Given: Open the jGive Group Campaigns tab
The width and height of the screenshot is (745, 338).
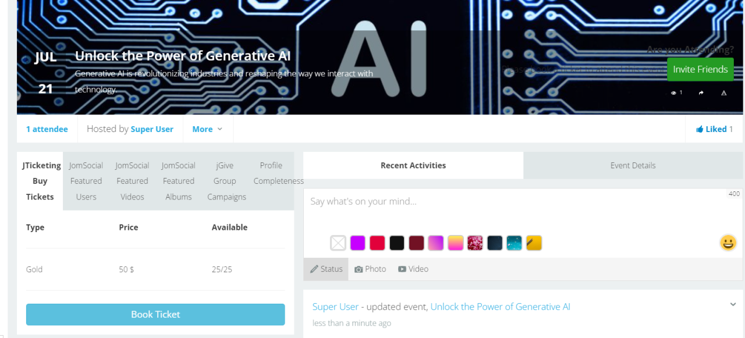Looking at the screenshot, I should (x=226, y=181).
